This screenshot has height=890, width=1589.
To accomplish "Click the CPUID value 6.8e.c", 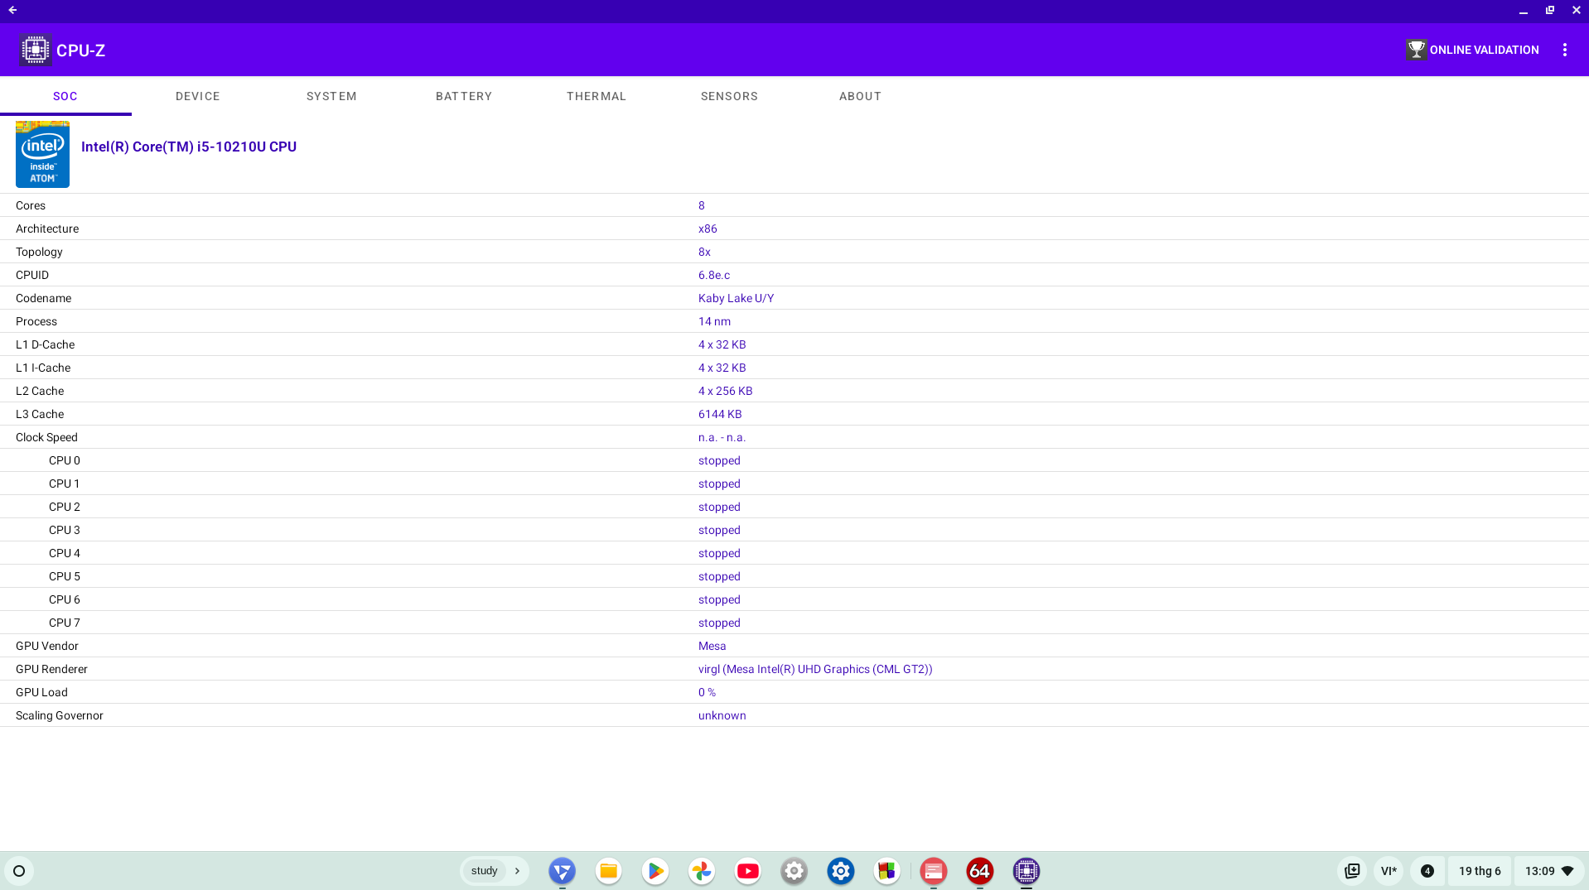I will pos(714,275).
